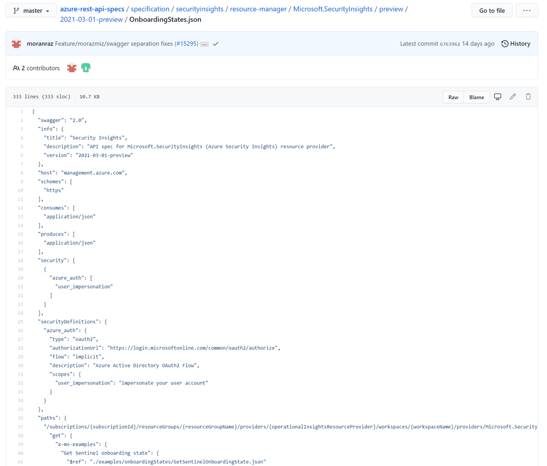The image size is (547, 466).
Task: Click the "swagger": "2.0" code line
Action: pyautogui.click(x=62, y=120)
